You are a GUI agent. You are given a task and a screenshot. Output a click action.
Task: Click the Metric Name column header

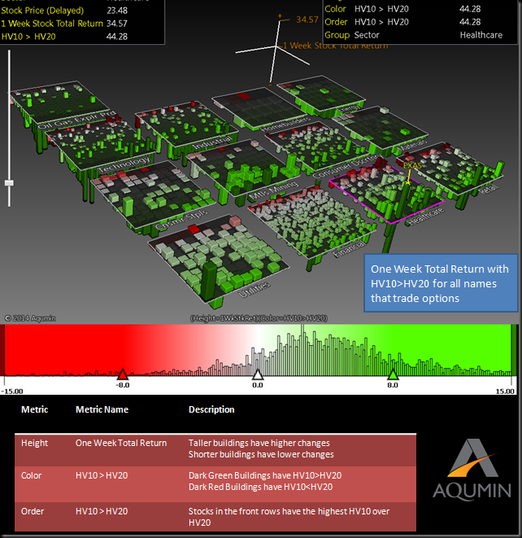102,409
